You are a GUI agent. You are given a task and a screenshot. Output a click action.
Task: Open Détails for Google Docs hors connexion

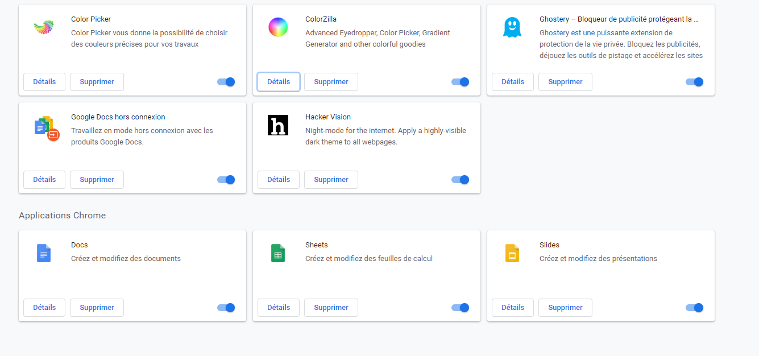pyautogui.click(x=44, y=180)
